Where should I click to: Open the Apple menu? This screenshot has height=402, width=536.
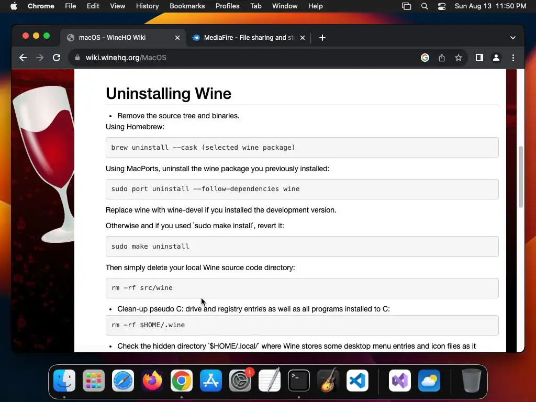[x=14, y=6]
